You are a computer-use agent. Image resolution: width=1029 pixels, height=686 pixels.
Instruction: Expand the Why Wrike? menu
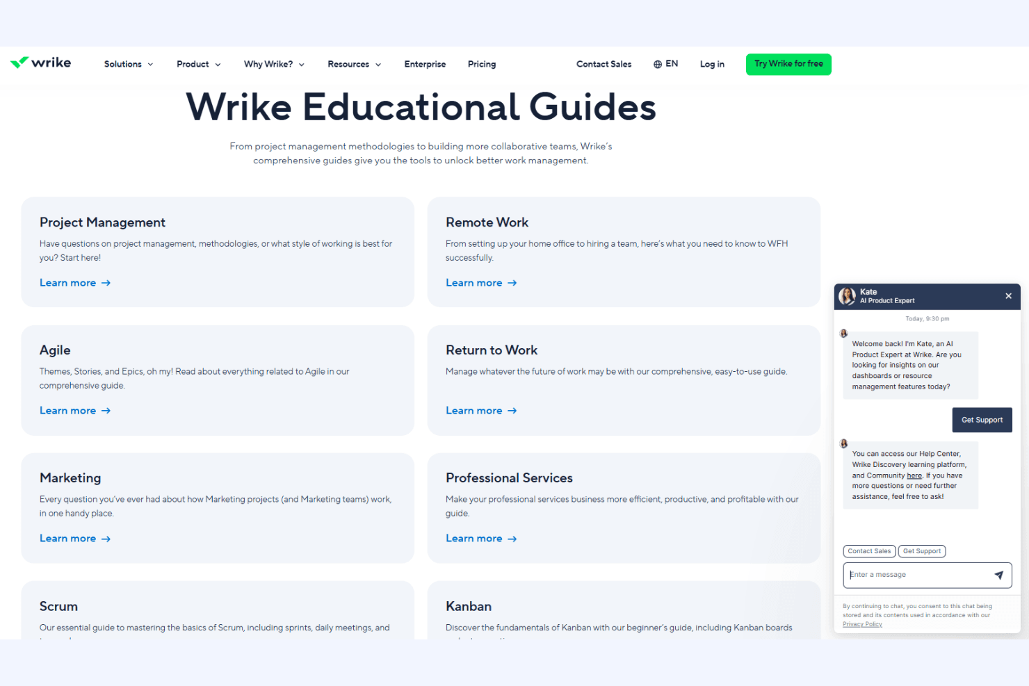coord(274,64)
